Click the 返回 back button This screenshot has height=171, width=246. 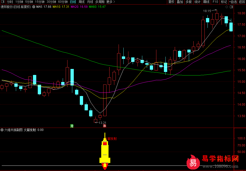pyautogui.click(x=242, y=2)
